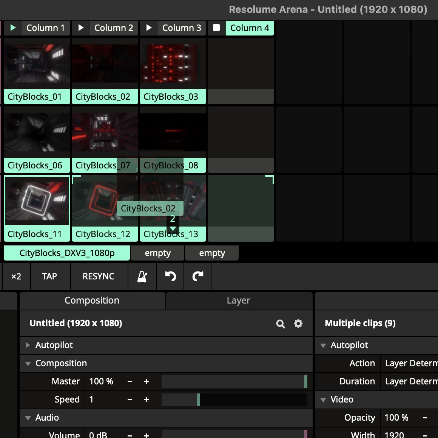The image size is (438, 438).
Task: Play Column 3 via its triangle icon
Action: point(148,28)
